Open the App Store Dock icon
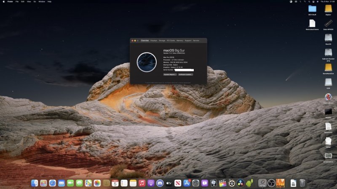 [187, 183]
